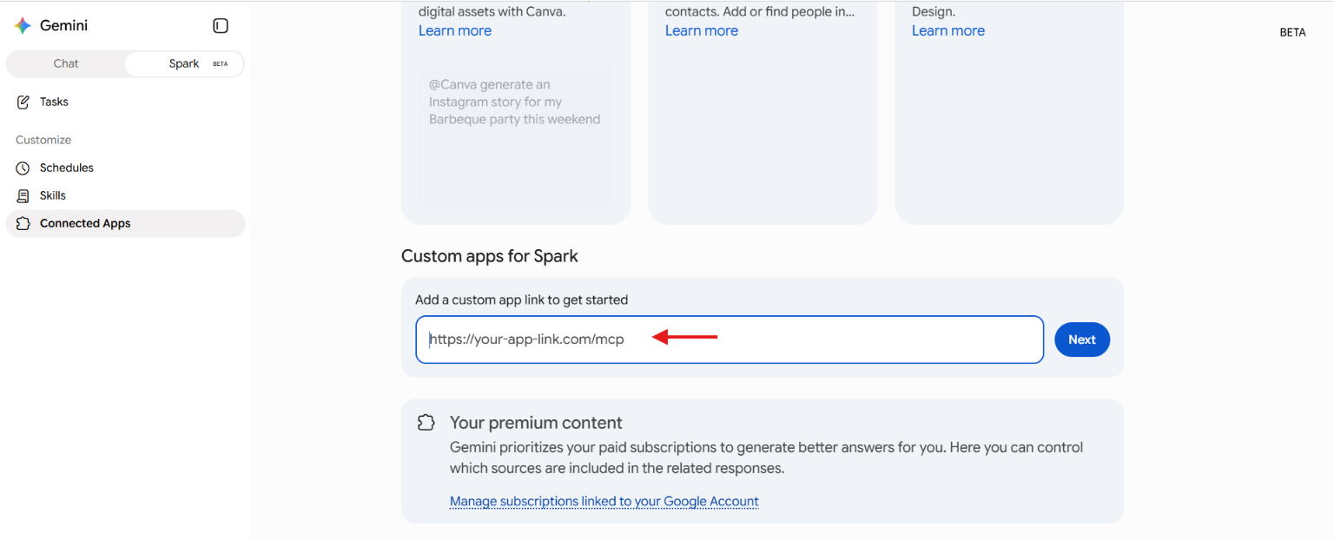Image resolution: width=1334 pixels, height=540 pixels.
Task: Click the Gemini title text
Action: click(x=63, y=26)
